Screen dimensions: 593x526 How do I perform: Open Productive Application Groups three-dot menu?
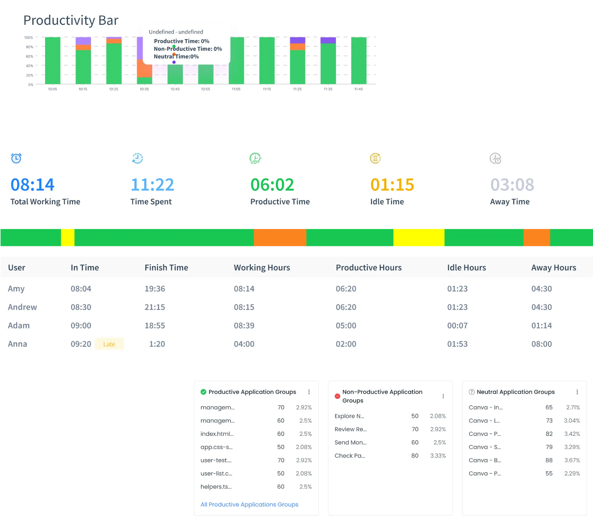pos(309,392)
